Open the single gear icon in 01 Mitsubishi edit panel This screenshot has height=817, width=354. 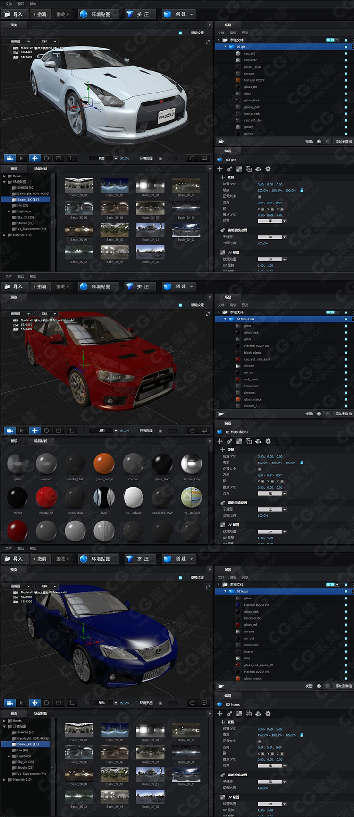268,441
